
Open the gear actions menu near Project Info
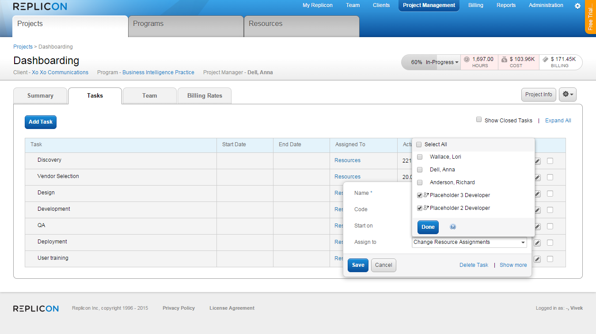coord(567,94)
